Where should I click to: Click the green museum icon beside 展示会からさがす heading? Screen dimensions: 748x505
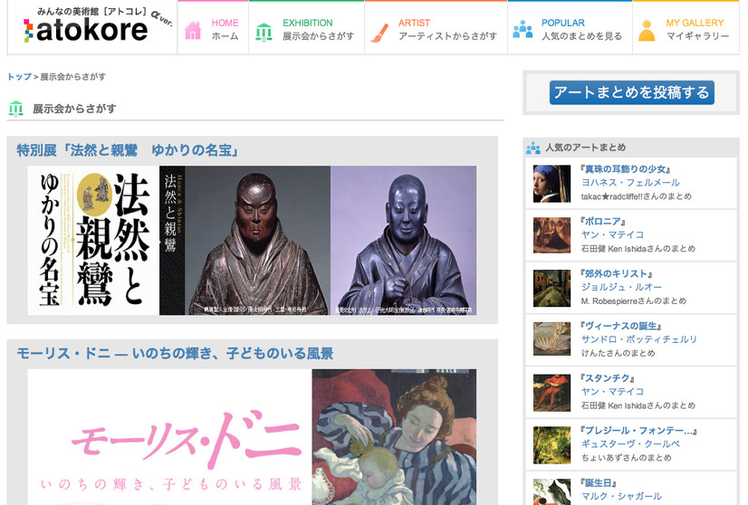[x=15, y=109]
